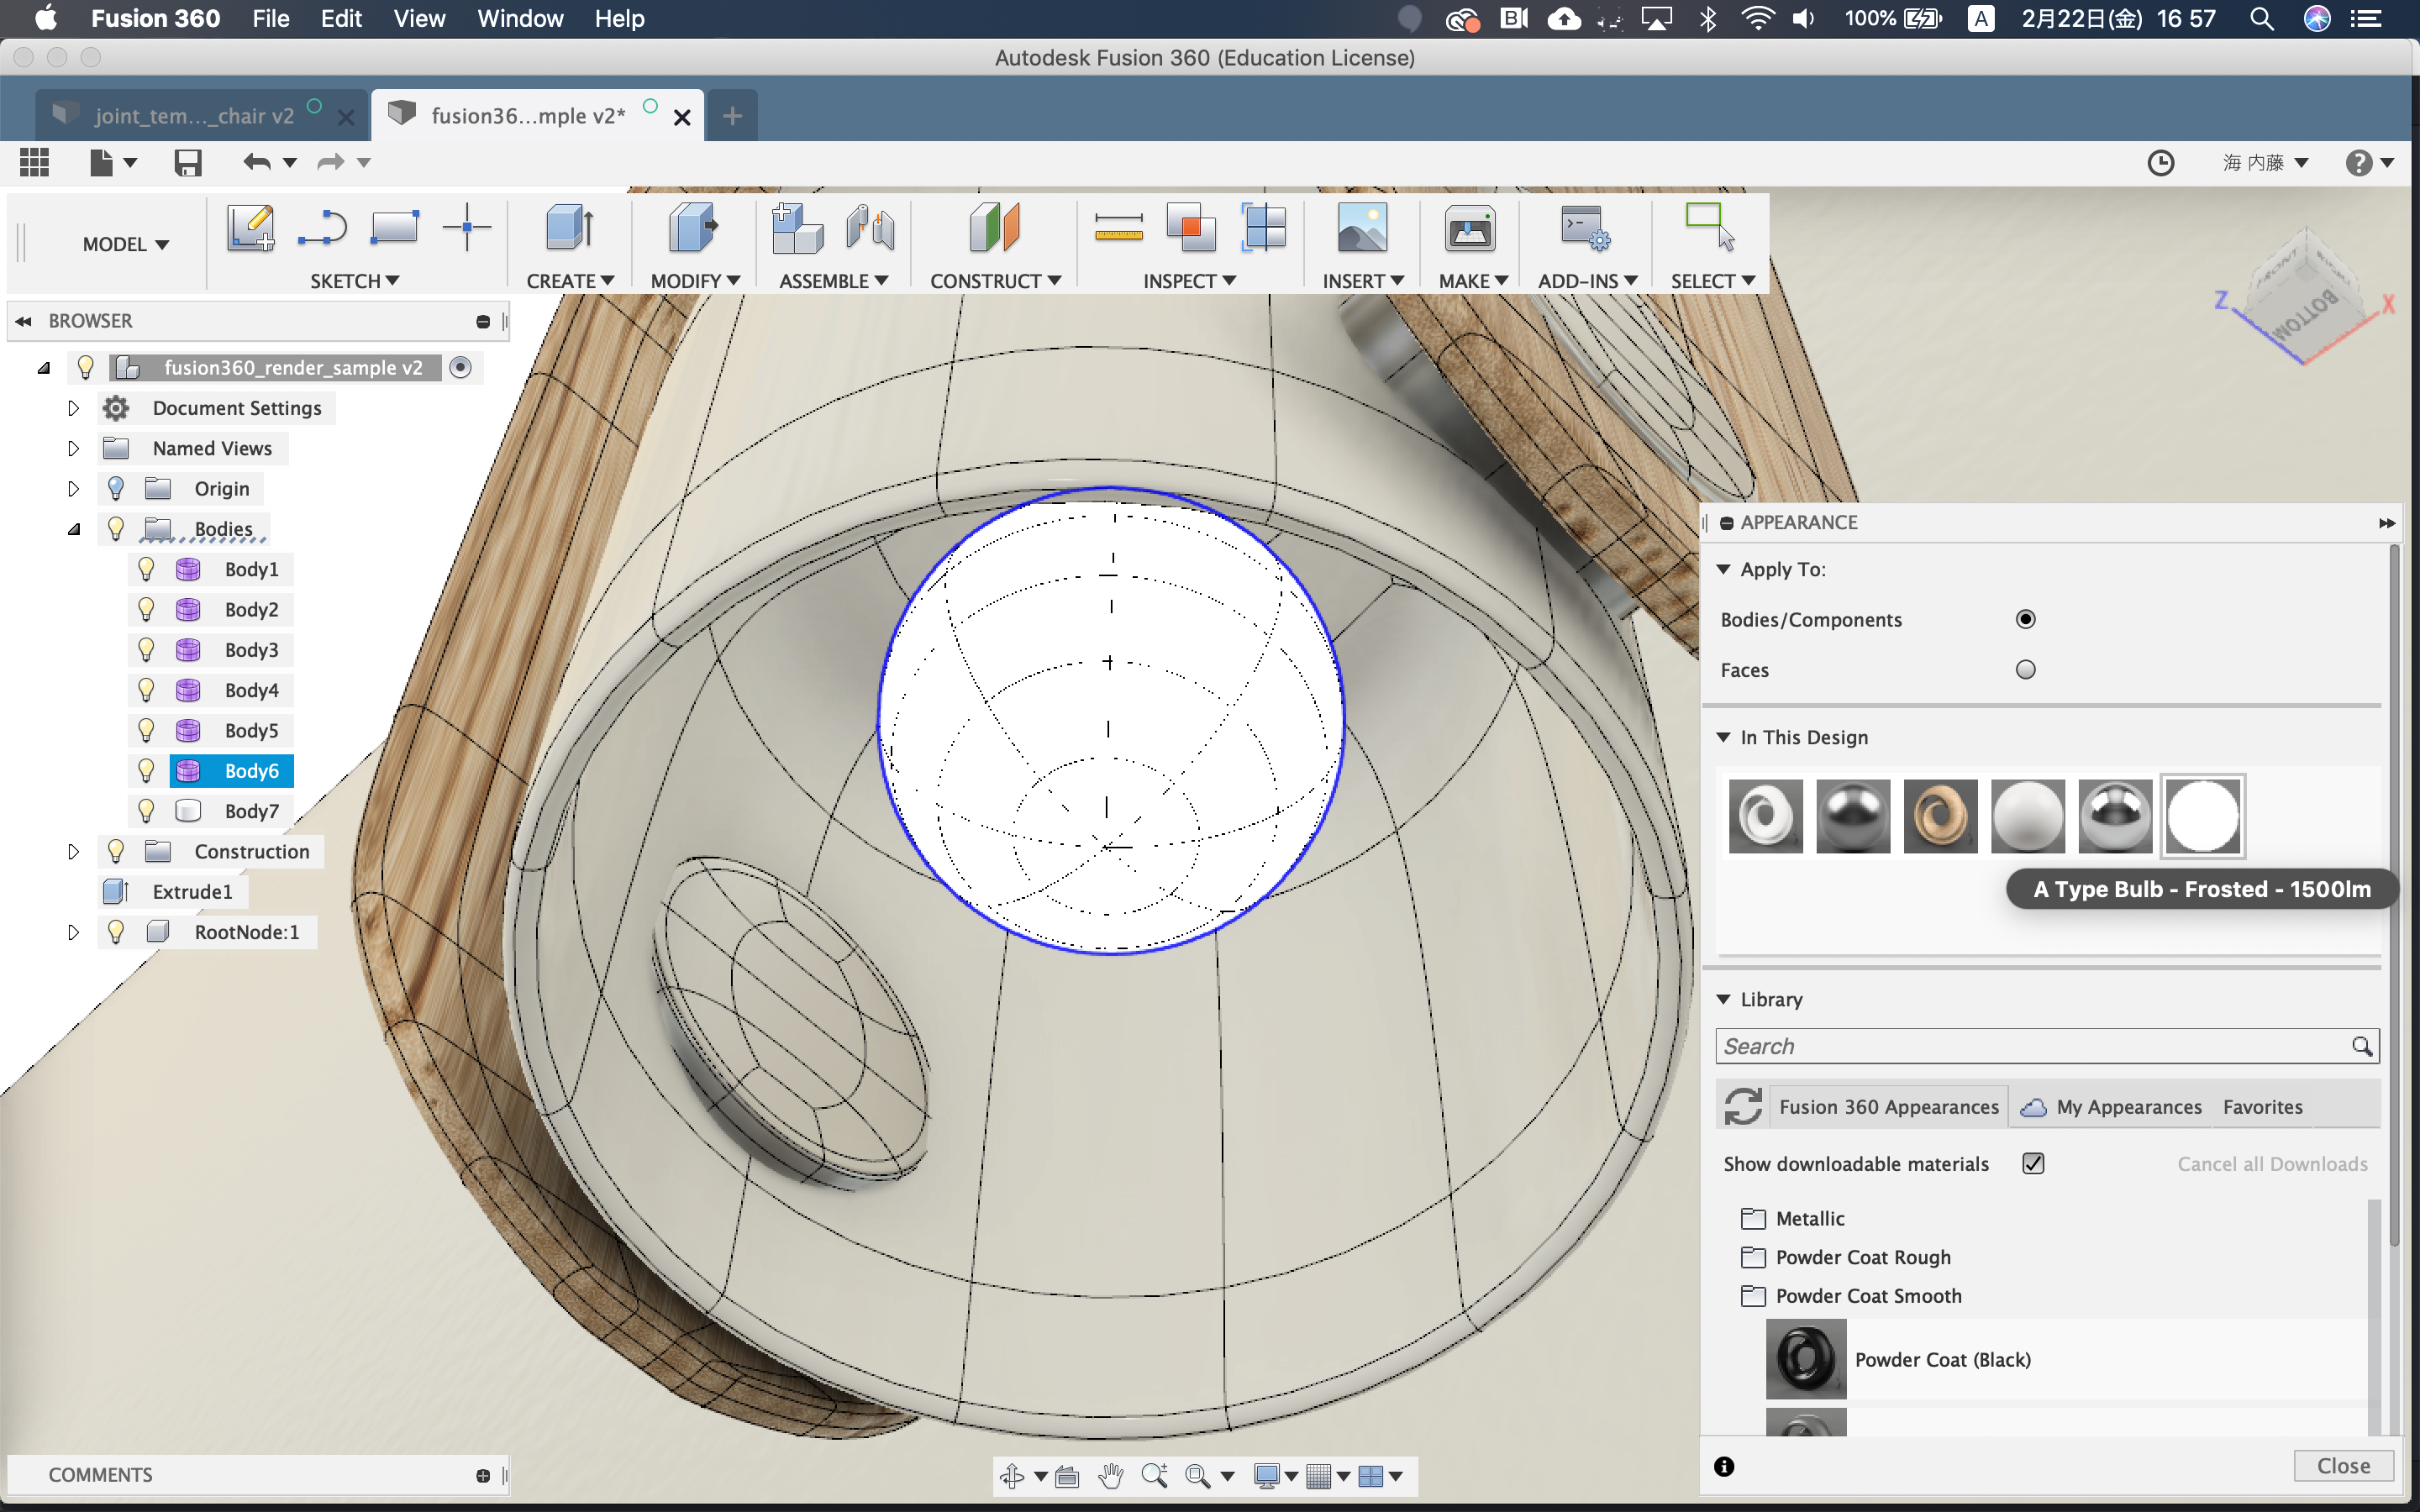Select the Measure tool in Inspect
2420x1512 pixels.
[1118, 228]
